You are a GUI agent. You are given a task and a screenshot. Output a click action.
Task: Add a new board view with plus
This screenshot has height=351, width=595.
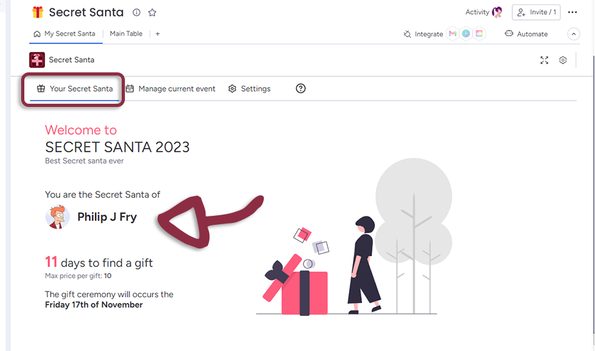pyautogui.click(x=158, y=34)
